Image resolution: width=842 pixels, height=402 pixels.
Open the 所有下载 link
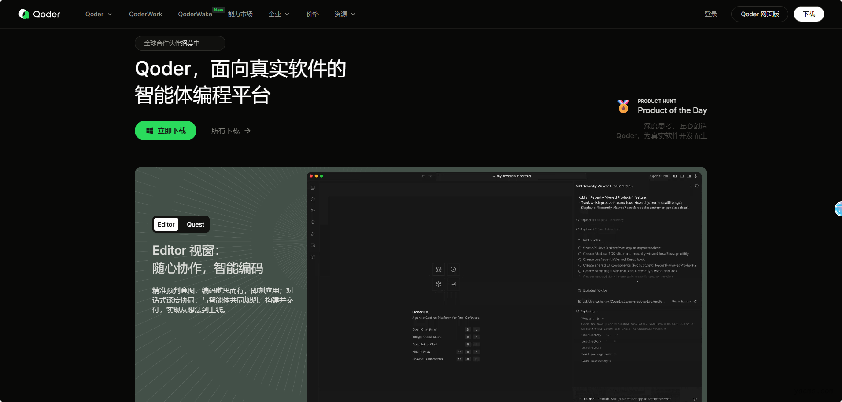pyautogui.click(x=231, y=131)
